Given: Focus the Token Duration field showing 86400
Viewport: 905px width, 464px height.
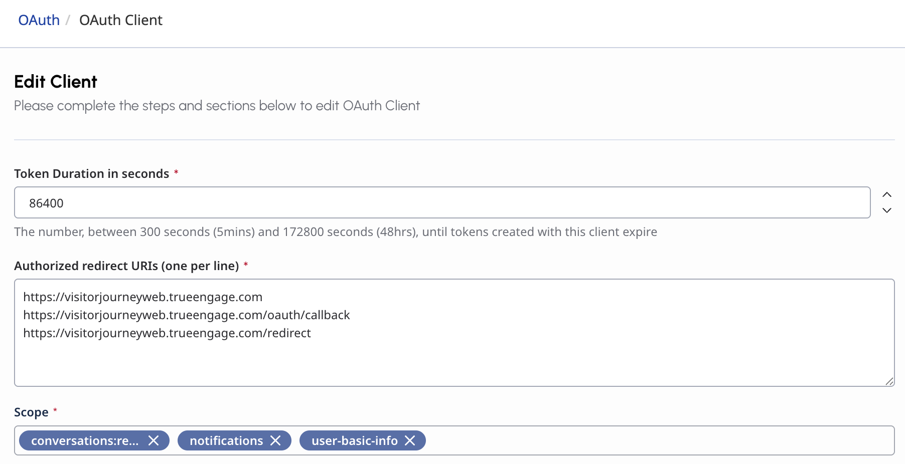Looking at the screenshot, I should coord(442,202).
